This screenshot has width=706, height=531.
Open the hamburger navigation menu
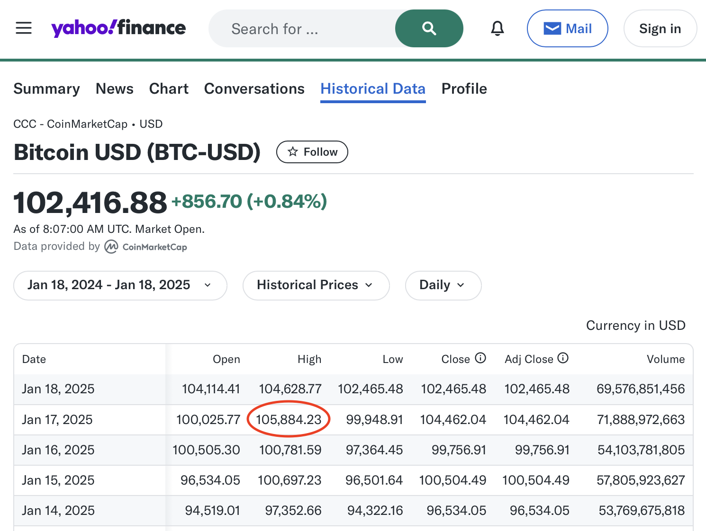coord(24,28)
